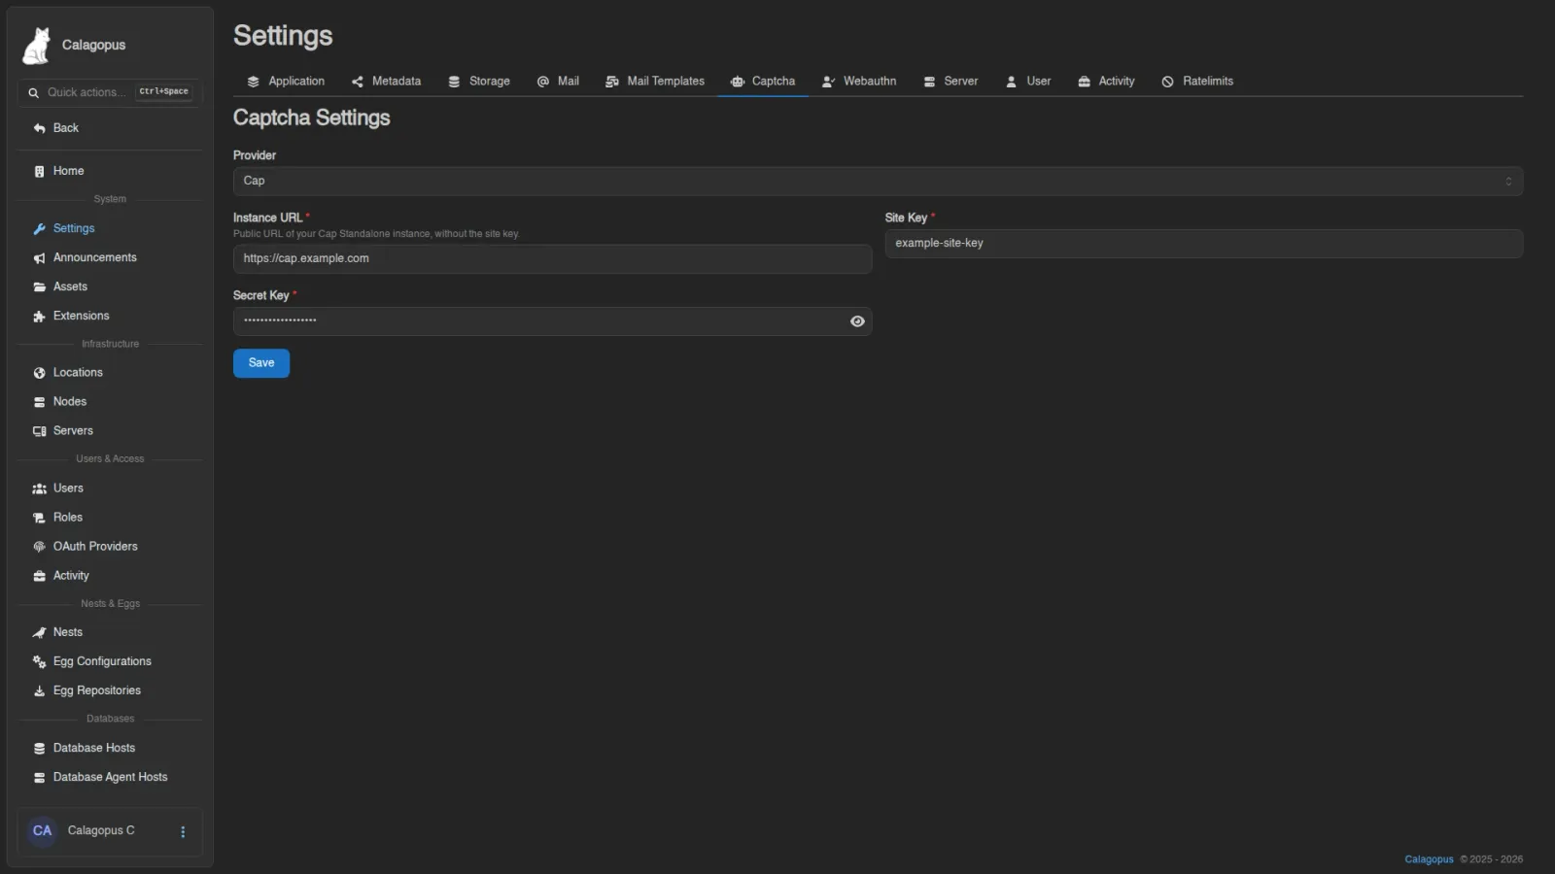Viewport: 1555px width, 874px height.
Task: Click the Calagopus fox logo icon
Action: [x=37, y=46]
